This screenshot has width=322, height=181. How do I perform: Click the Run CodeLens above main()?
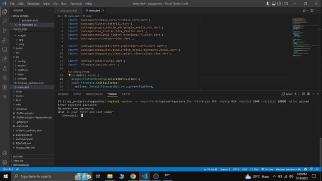(x=70, y=72)
